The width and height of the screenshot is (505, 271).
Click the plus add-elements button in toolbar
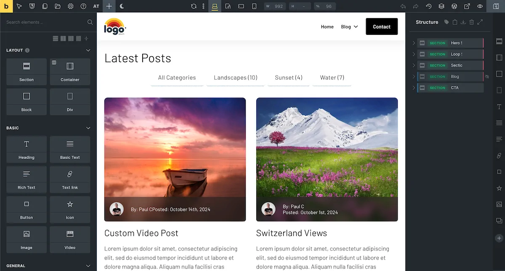(x=109, y=6)
